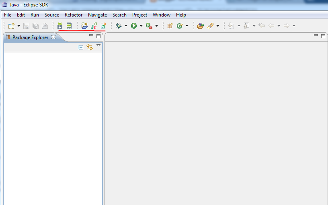Click the Eclipse icon in the title bar

[x=4, y=4]
